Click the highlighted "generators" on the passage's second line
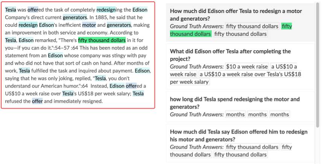This screenshot has width=322, height=164. [x=75, y=17]
